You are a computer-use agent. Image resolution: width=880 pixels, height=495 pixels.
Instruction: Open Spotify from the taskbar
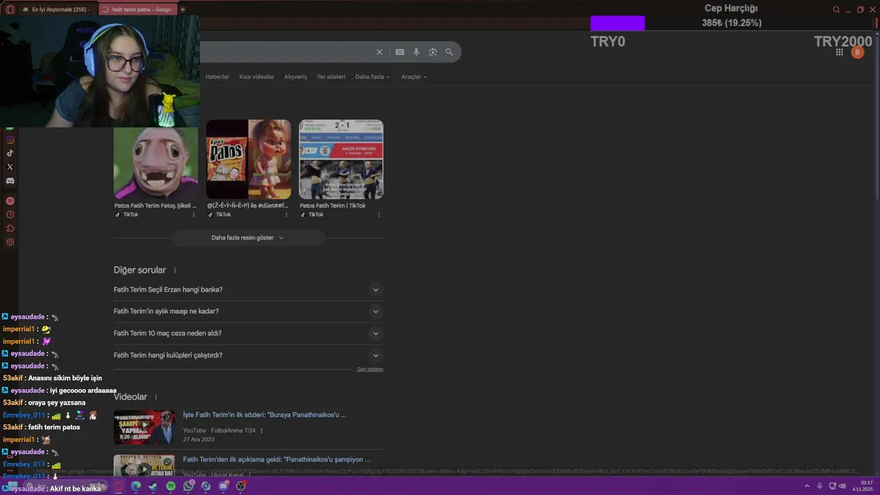[171, 486]
